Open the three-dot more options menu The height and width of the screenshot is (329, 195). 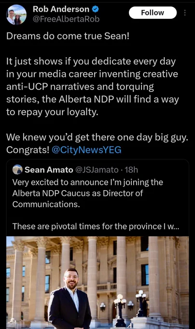click(x=185, y=13)
